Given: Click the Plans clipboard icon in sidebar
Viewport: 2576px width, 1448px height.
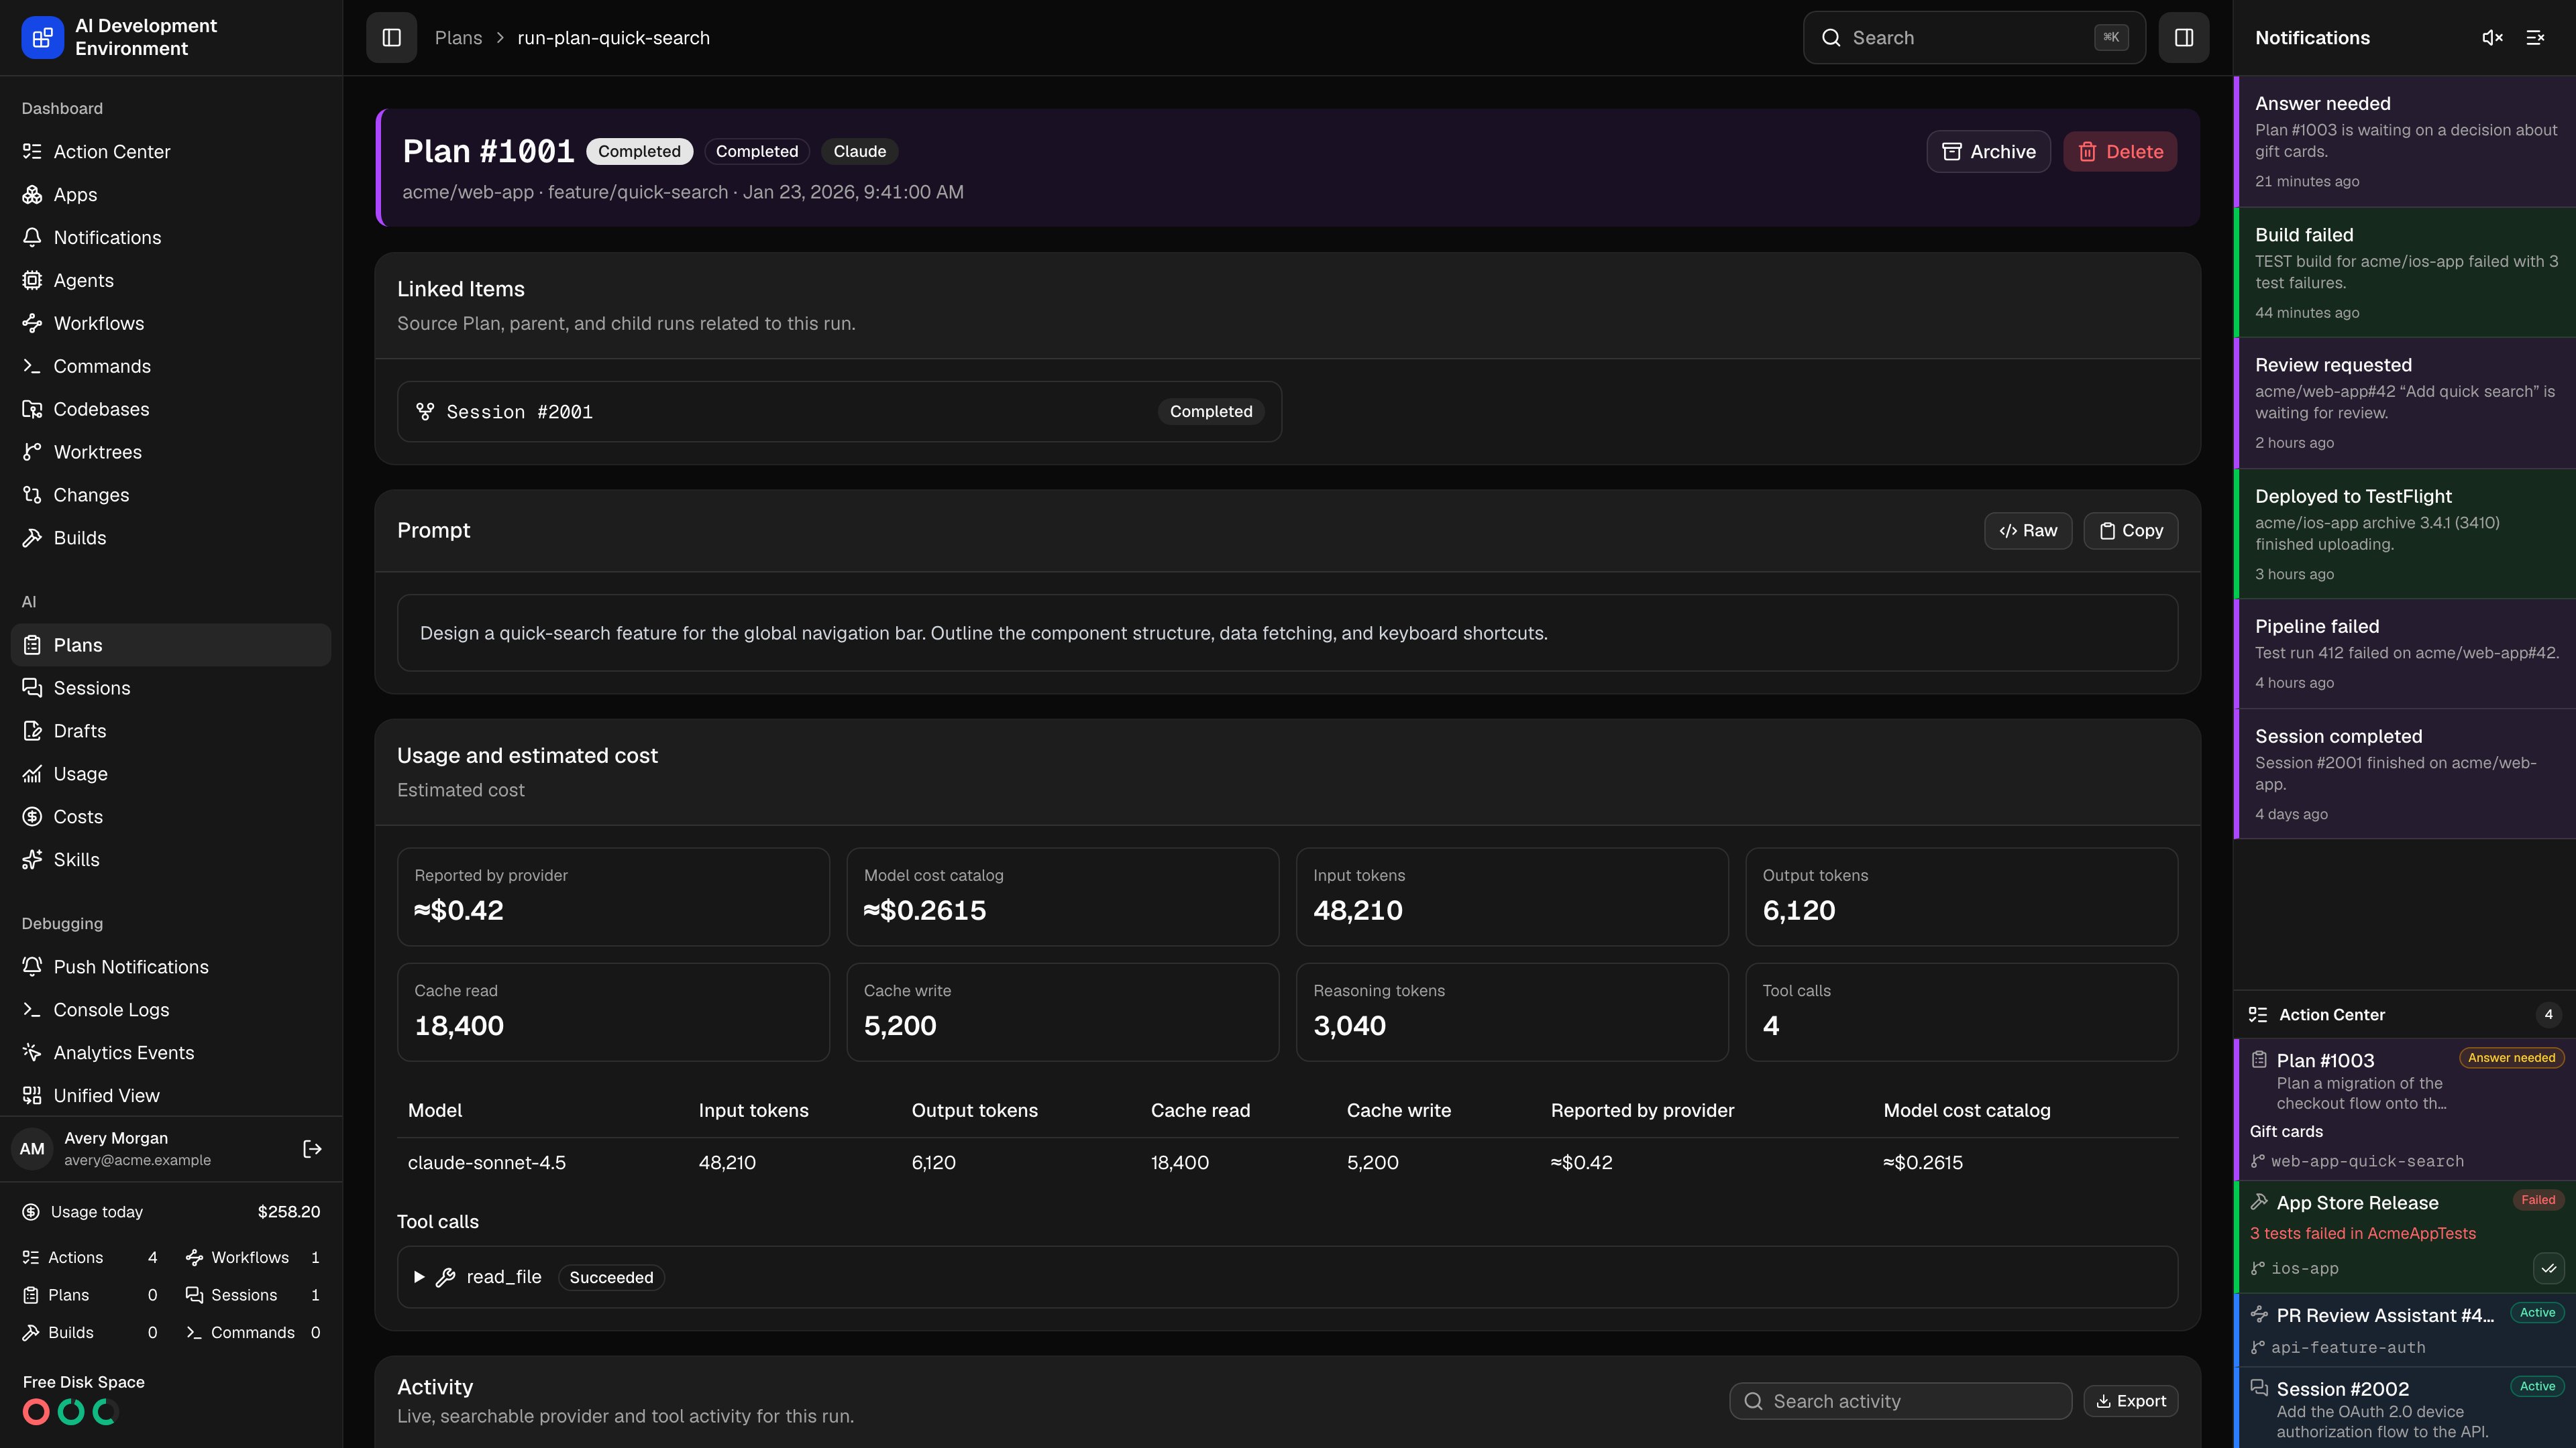Looking at the screenshot, I should coord(32,646).
